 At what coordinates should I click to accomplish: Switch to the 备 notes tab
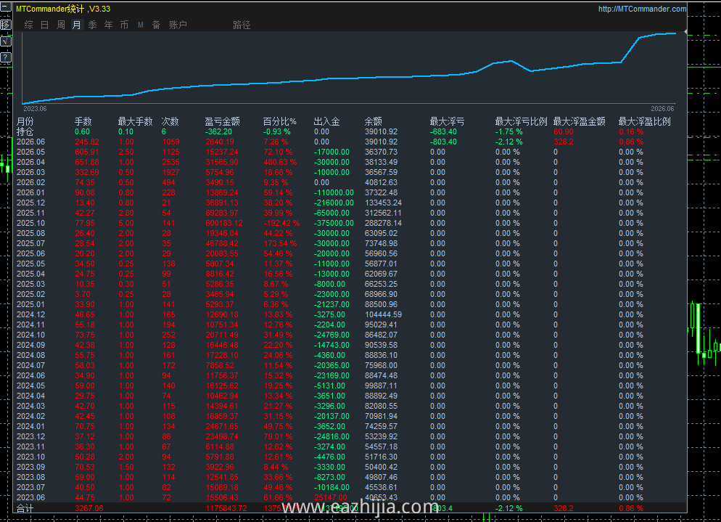(157, 25)
